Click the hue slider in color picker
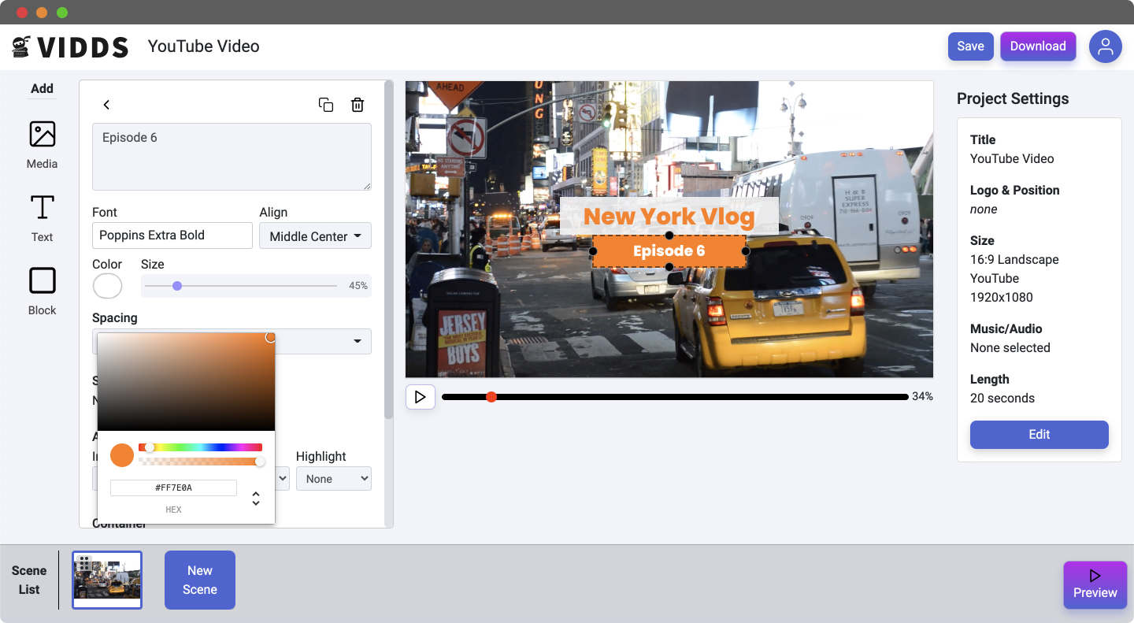Image resolution: width=1134 pixels, height=623 pixels. click(200, 447)
